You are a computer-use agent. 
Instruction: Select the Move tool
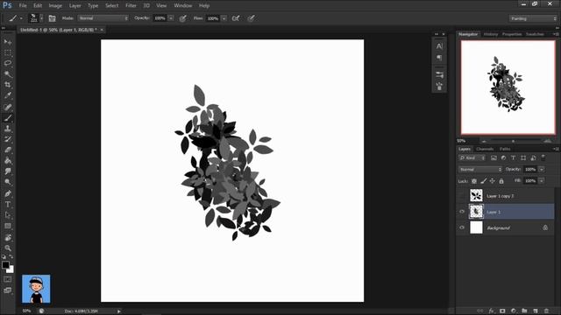8,42
